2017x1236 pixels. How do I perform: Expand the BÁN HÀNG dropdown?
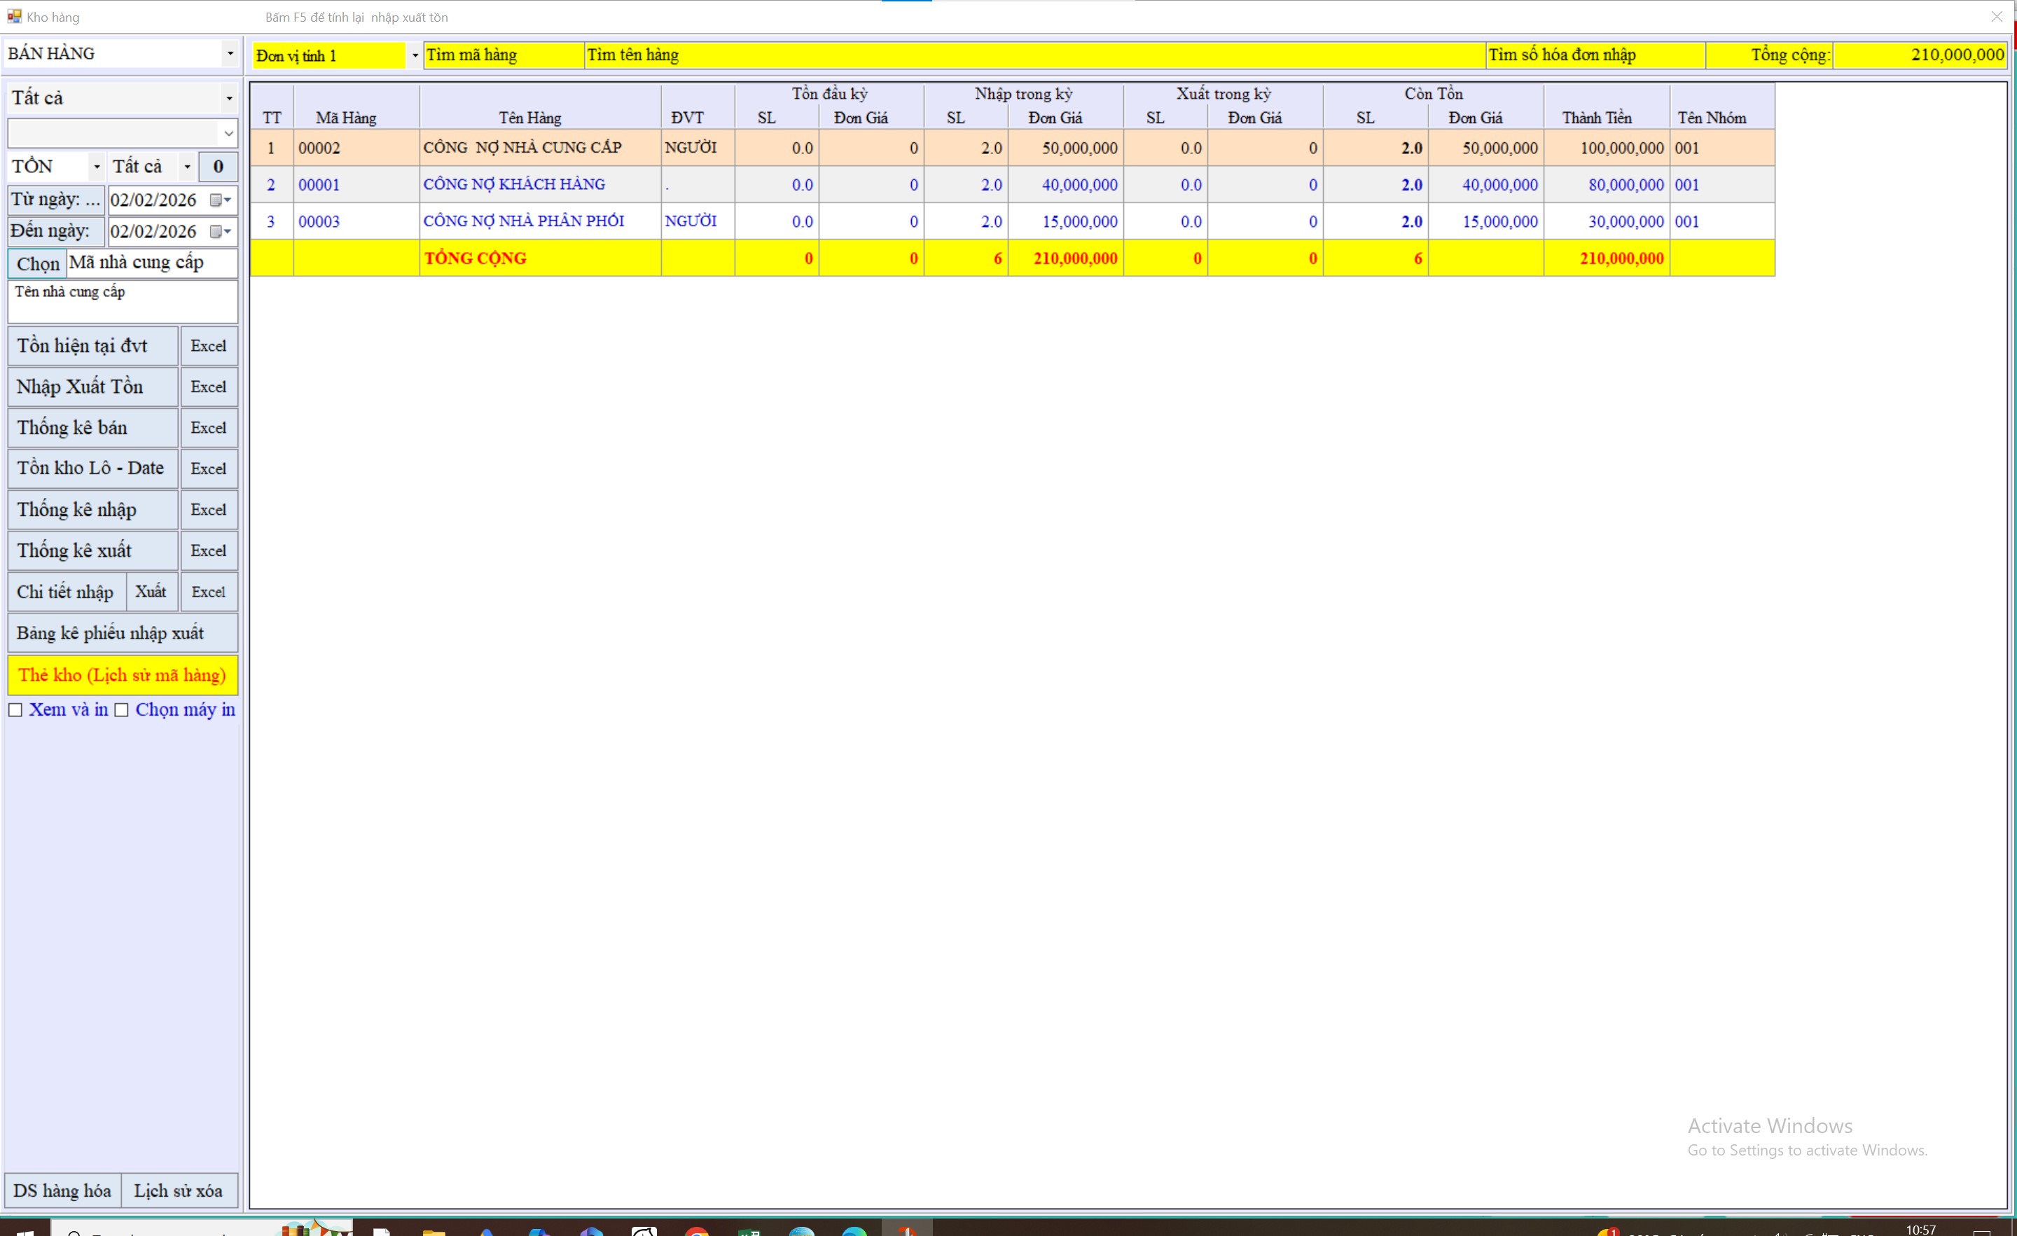[230, 54]
